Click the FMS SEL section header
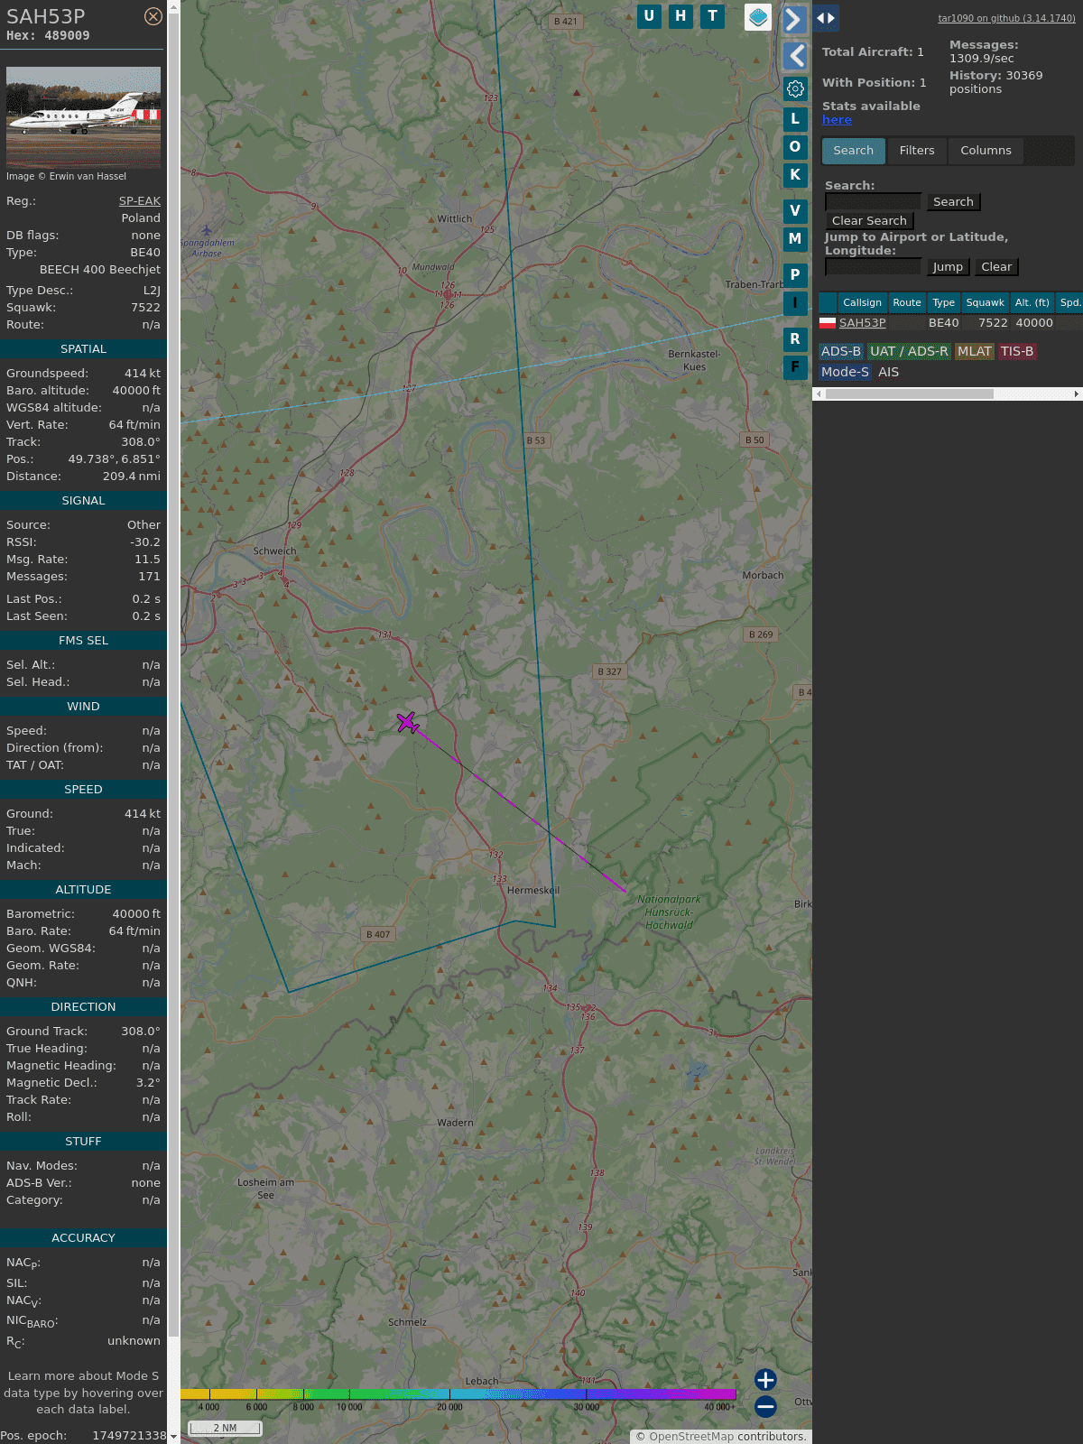 [83, 641]
